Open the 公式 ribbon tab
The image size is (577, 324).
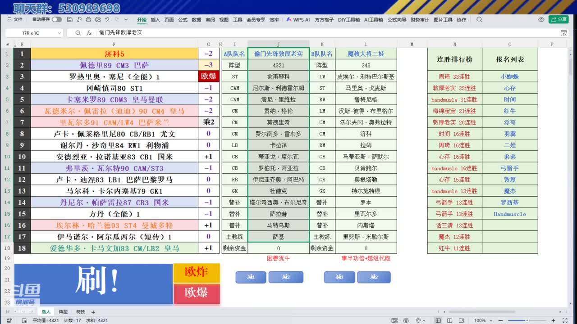point(183,20)
